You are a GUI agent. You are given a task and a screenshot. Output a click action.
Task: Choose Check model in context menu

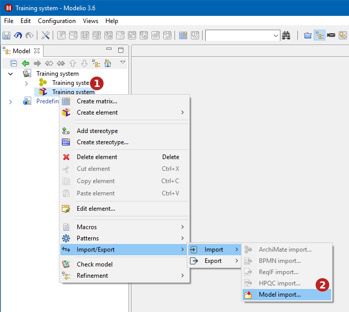pos(125,264)
